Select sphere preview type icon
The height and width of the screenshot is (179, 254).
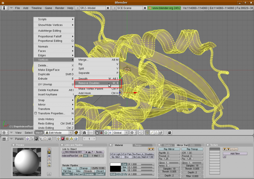[49, 153]
